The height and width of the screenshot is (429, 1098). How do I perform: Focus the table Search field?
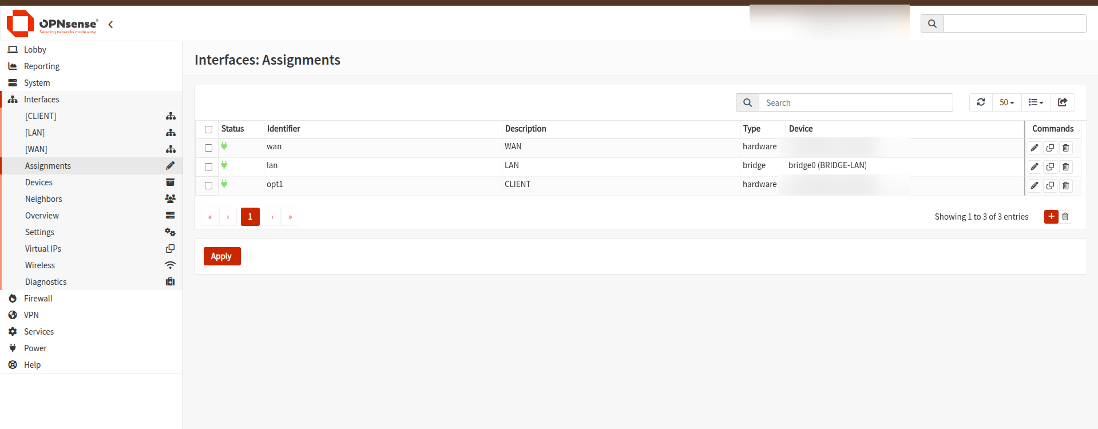(x=855, y=102)
